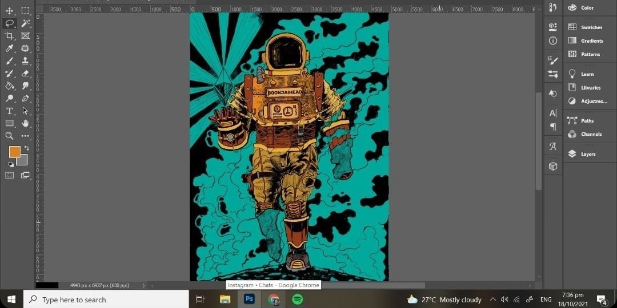
Task: Select the Dodge tool
Action: (10, 98)
